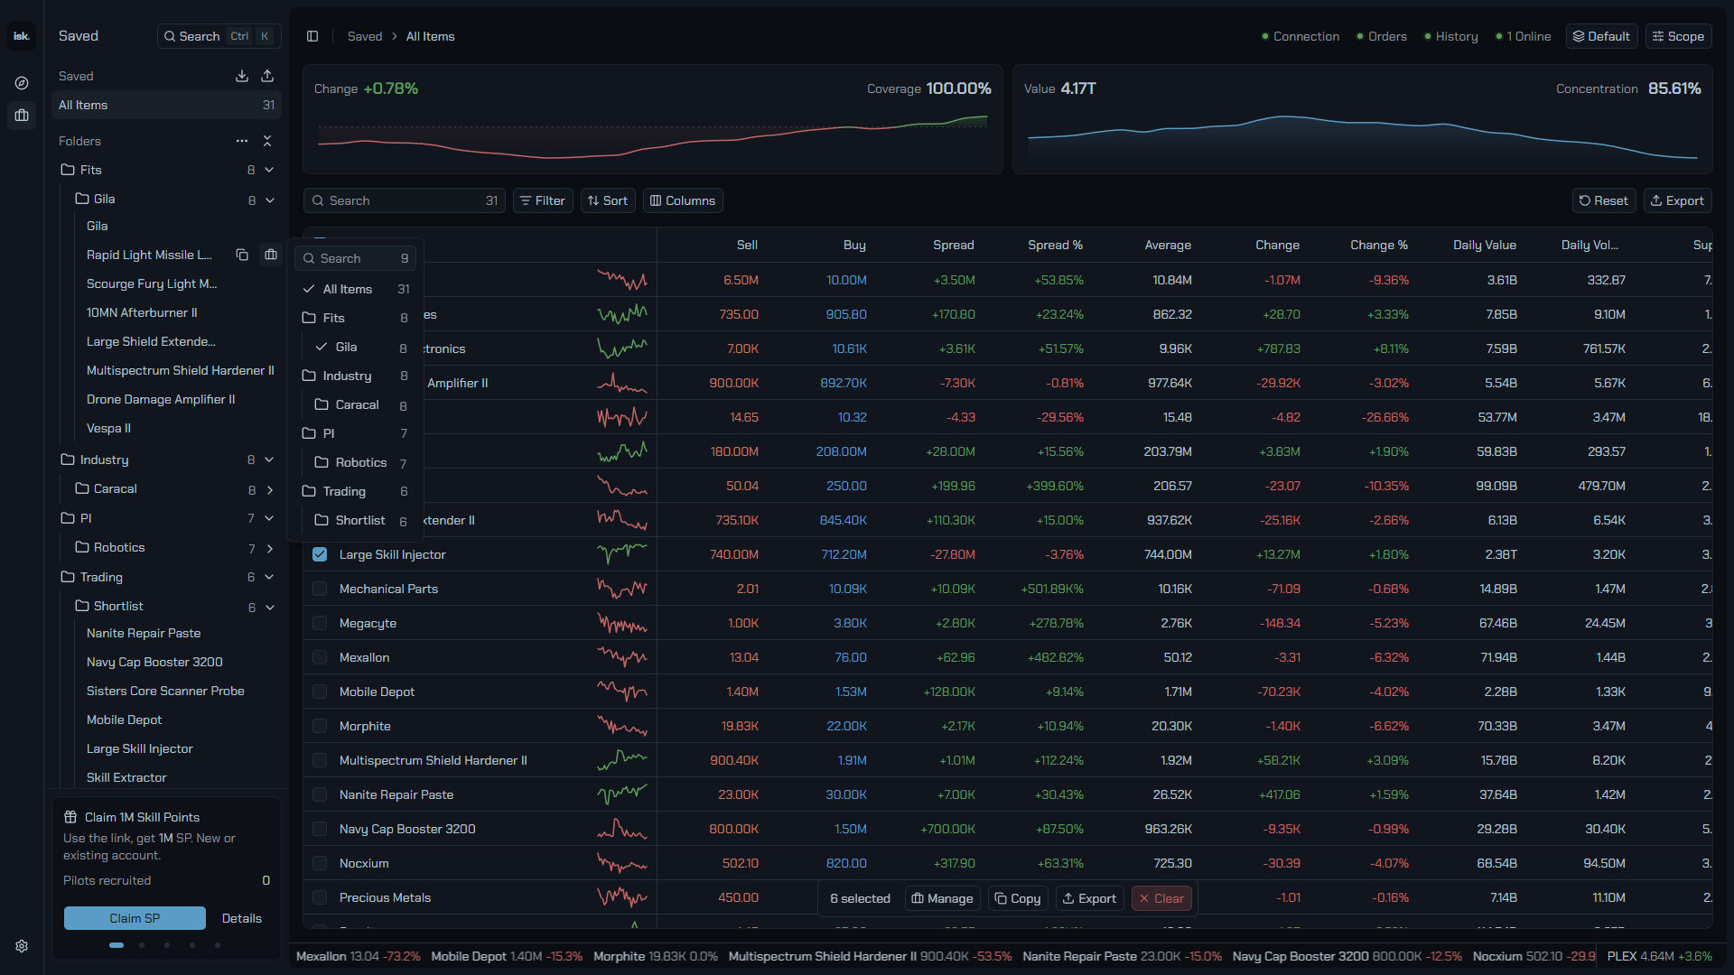Open Vespa II in the Gila folder
Image resolution: width=1734 pixels, height=975 pixels.
[108, 428]
